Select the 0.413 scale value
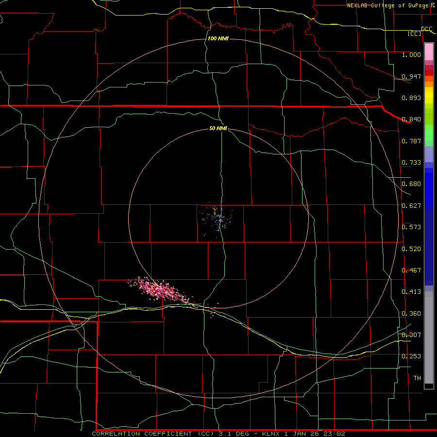437x437 pixels. pyautogui.click(x=411, y=292)
